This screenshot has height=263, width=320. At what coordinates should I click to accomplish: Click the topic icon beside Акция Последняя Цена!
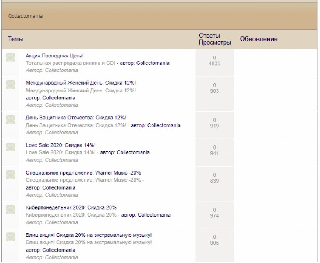click(11, 57)
